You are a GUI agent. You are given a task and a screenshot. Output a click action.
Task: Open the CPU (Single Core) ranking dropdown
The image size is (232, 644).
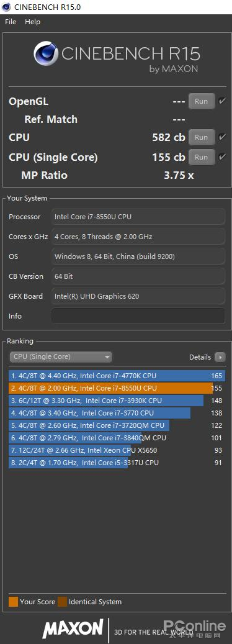(61, 357)
